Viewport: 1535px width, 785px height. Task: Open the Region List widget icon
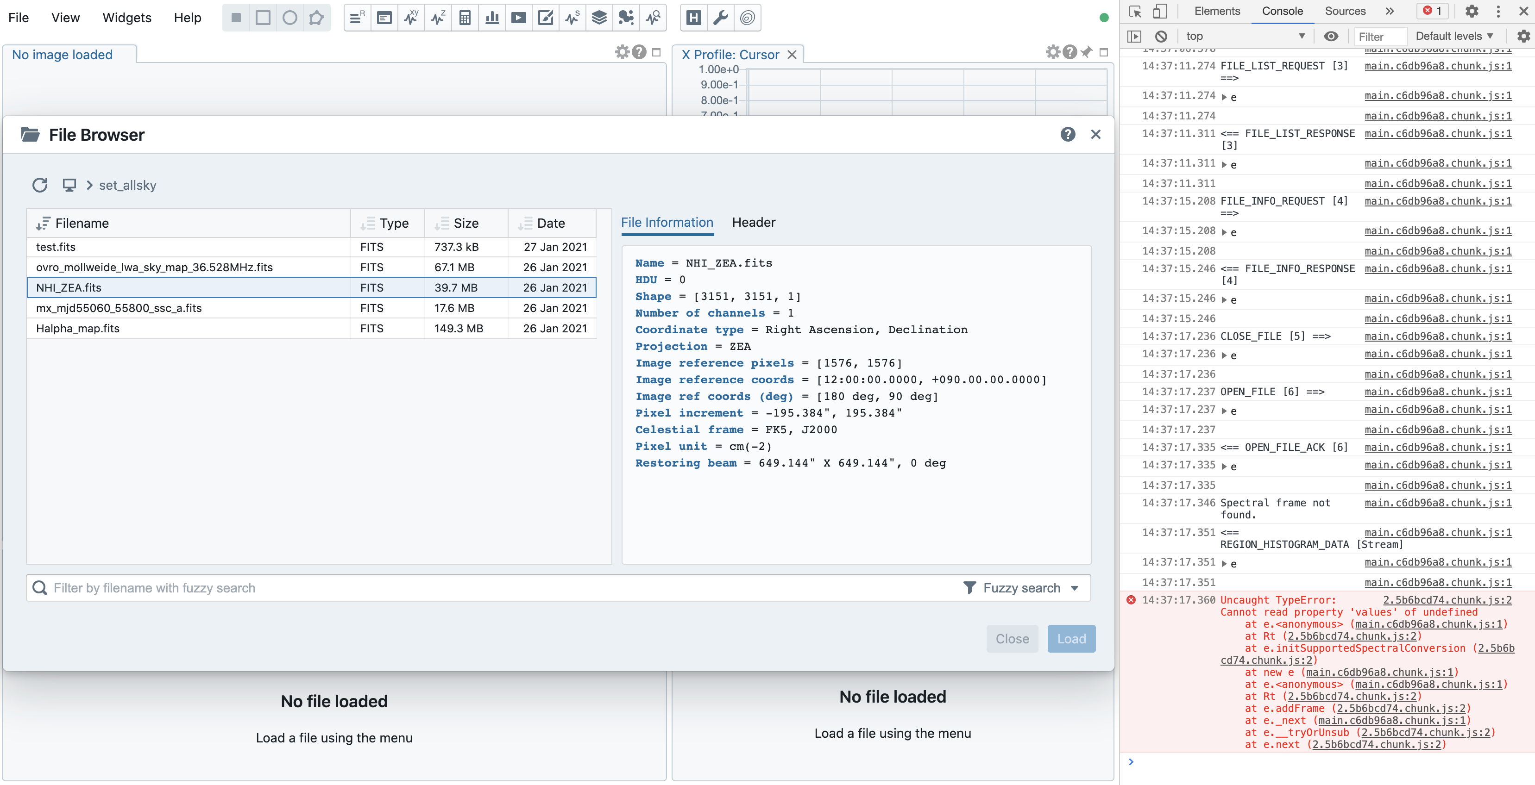pos(357,18)
